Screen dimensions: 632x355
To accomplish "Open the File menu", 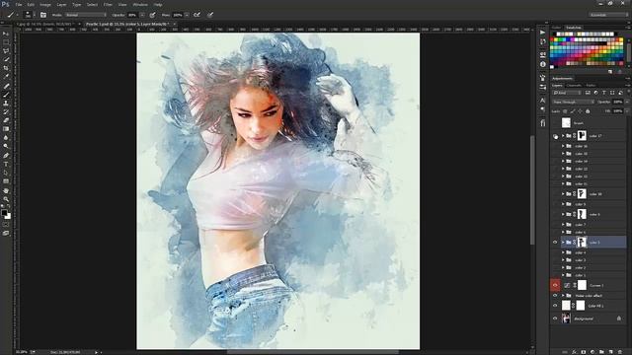I will click(x=19, y=4).
